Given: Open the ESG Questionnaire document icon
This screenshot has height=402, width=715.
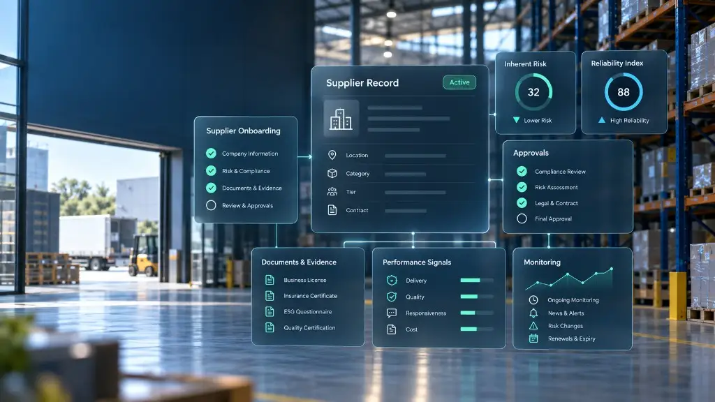Looking at the screenshot, I should point(270,312).
